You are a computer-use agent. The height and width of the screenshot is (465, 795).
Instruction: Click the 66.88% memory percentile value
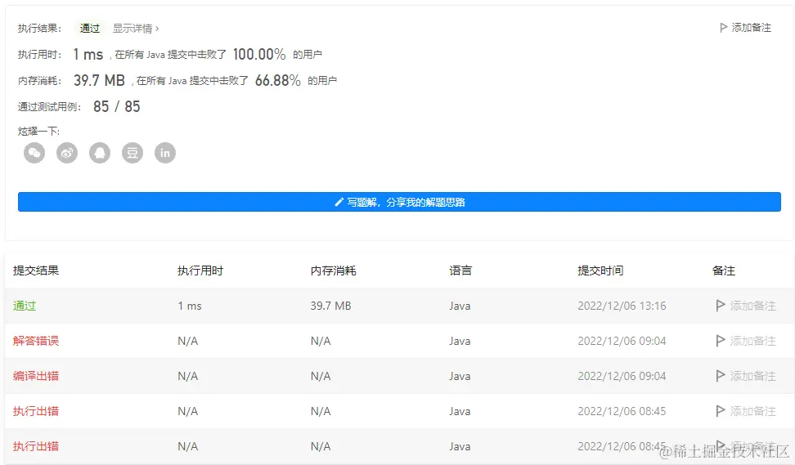point(278,81)
